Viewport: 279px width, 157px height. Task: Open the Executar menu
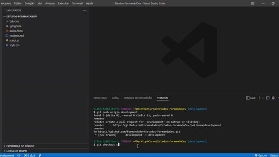coord(63,3)
